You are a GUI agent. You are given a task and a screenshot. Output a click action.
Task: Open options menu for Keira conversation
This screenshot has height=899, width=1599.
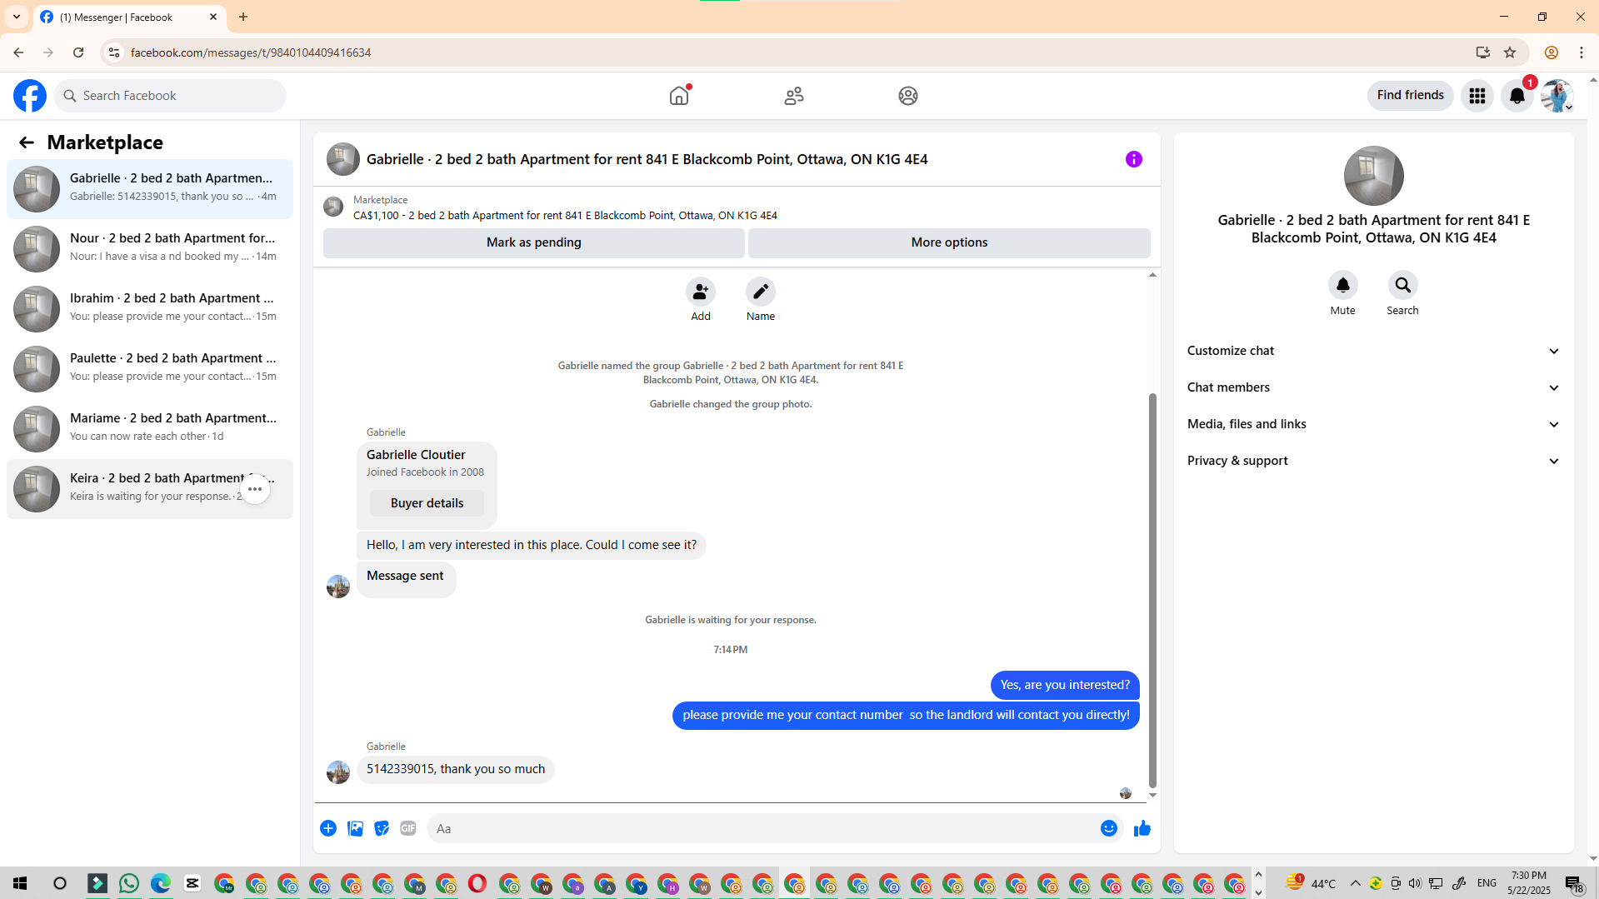(x=255, y=489)
